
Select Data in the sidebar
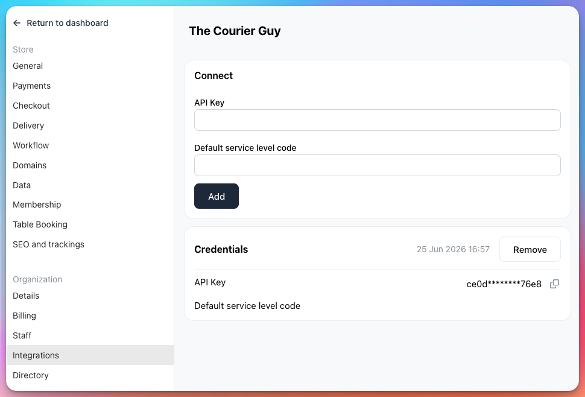pyautogui.click(x=22, y=185)
